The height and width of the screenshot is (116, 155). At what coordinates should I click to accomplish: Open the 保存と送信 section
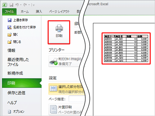tap(16, 93)
